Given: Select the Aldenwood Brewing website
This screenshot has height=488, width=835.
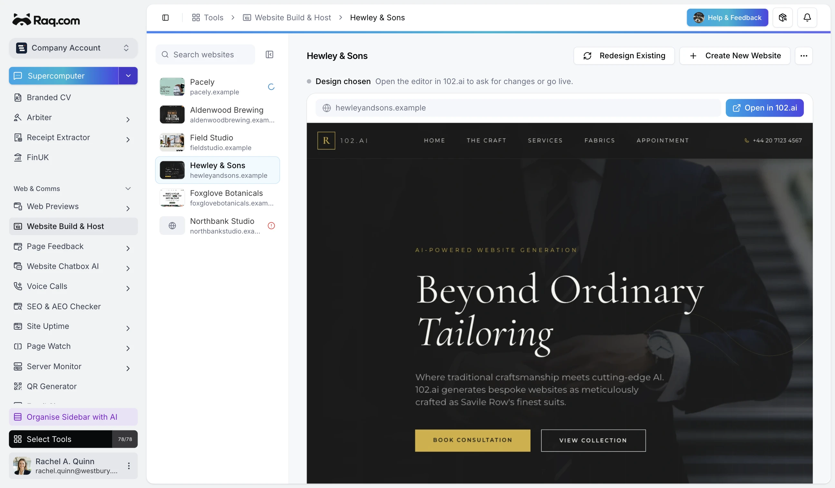Looking at the screenshot, I should 217,115.
